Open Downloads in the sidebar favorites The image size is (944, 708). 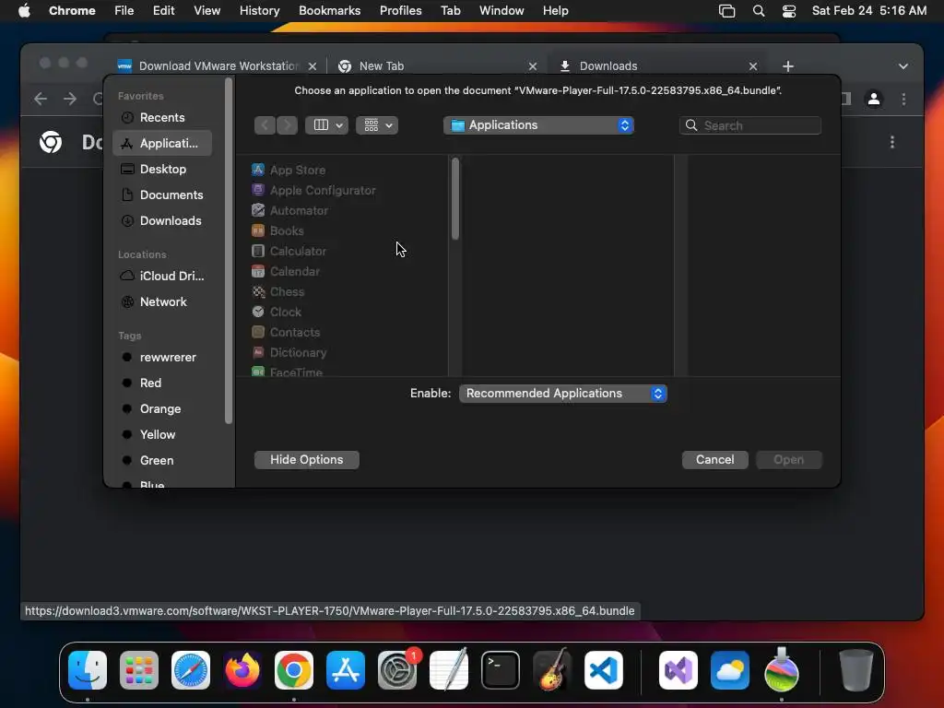[162, 221]
